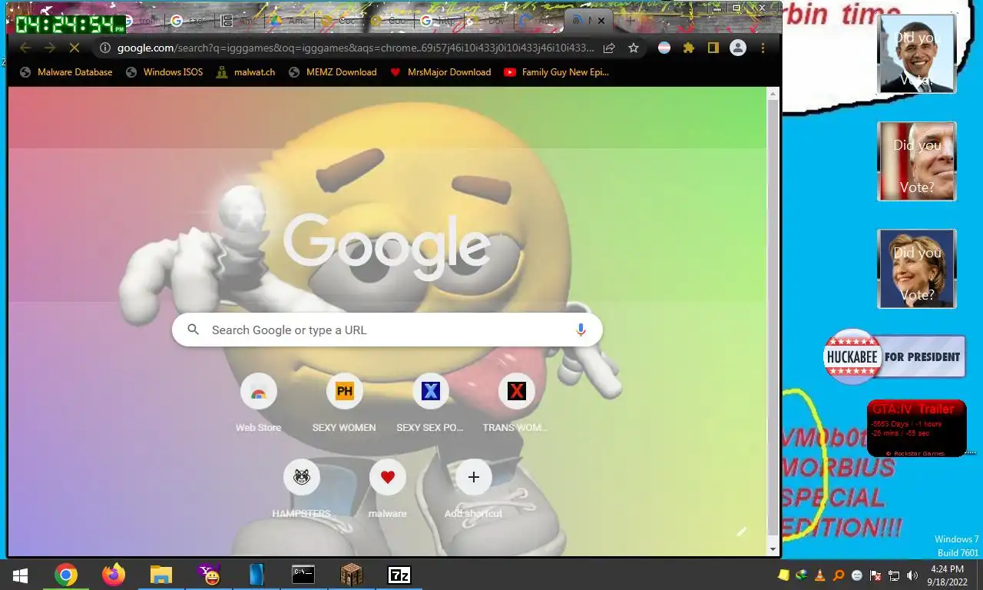Click the striped flag extension icon
Image resolution: width=983 pixels, height=590 pixels.
(x=664, y=48)
